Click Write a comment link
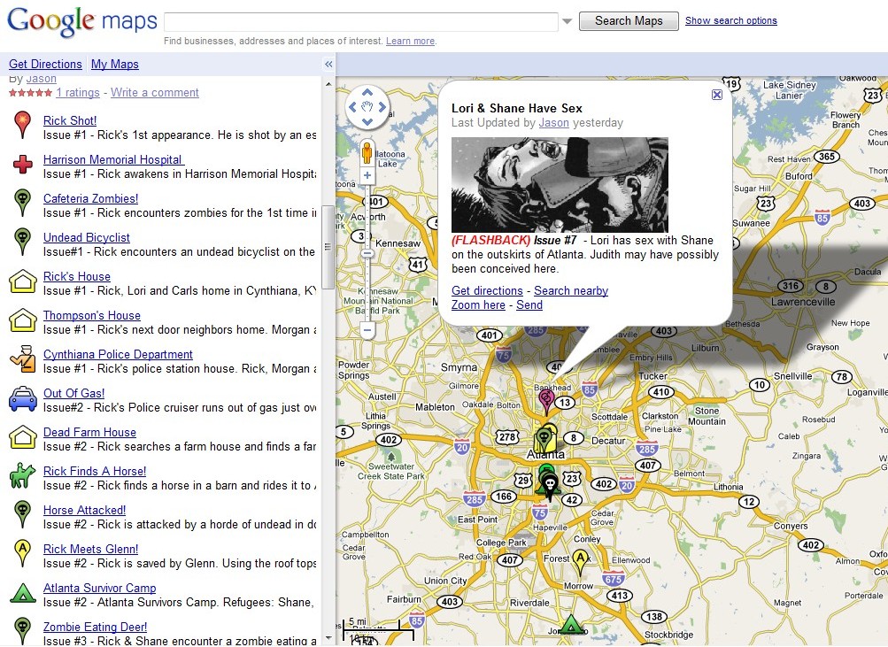 (x=155, y=92)
